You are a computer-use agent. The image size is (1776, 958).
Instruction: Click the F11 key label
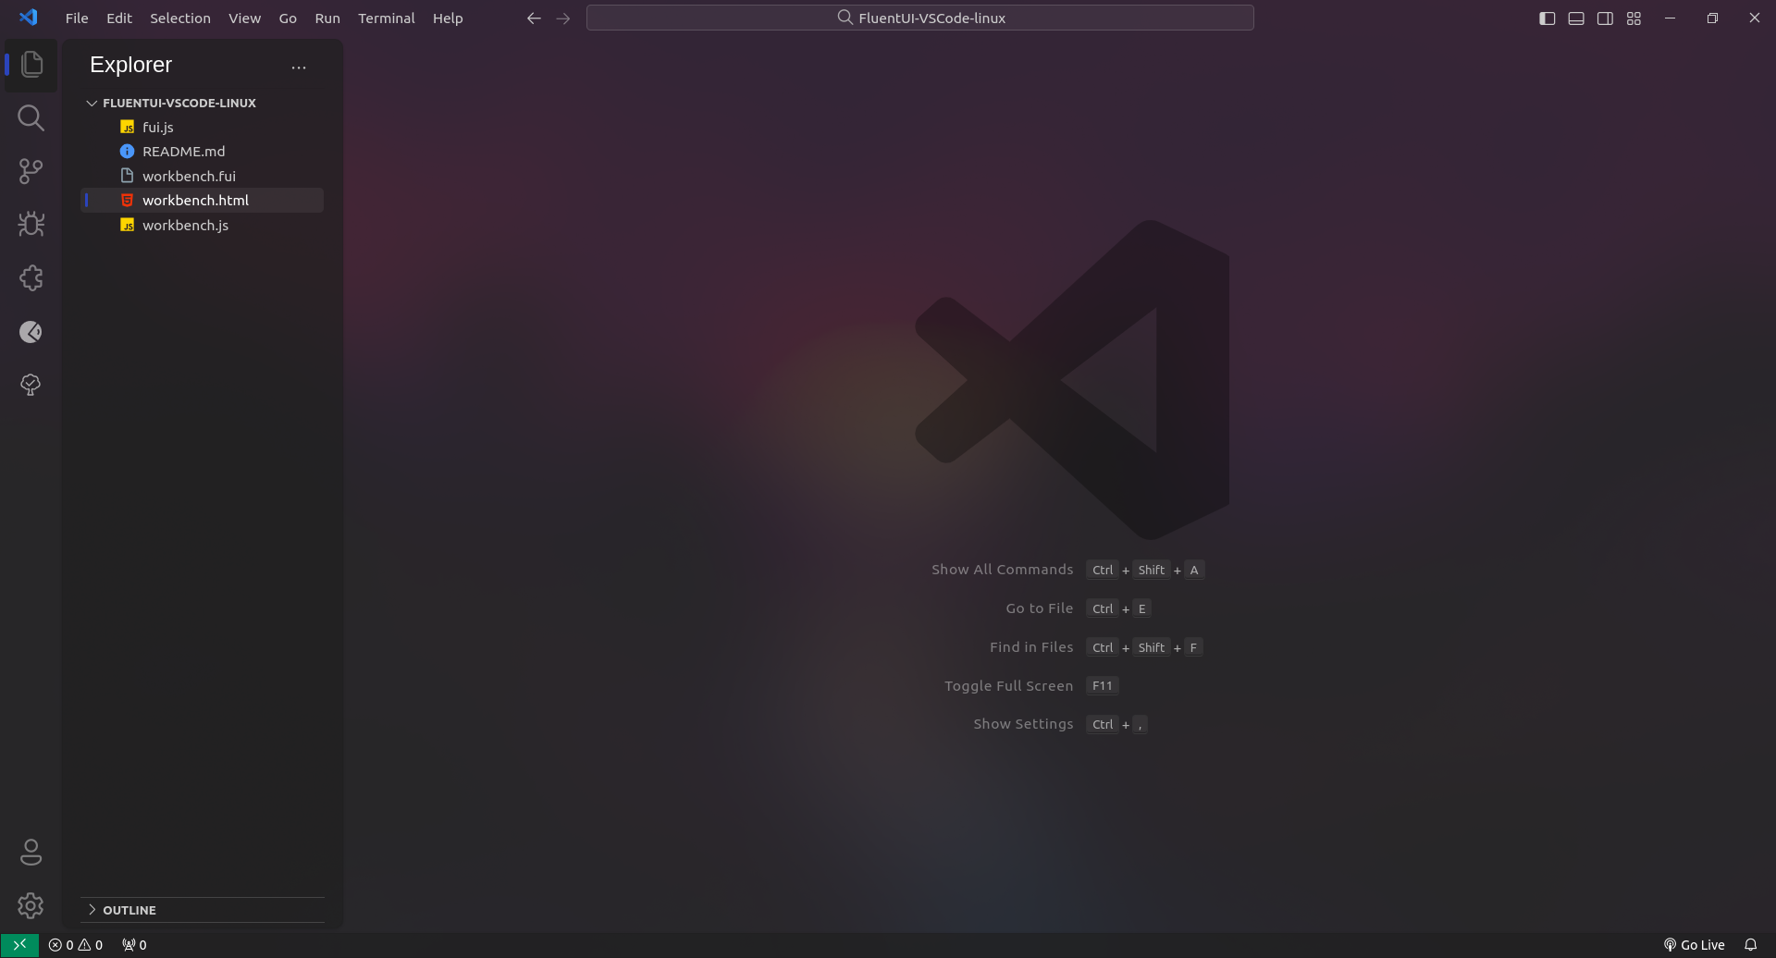(1102, 686)
